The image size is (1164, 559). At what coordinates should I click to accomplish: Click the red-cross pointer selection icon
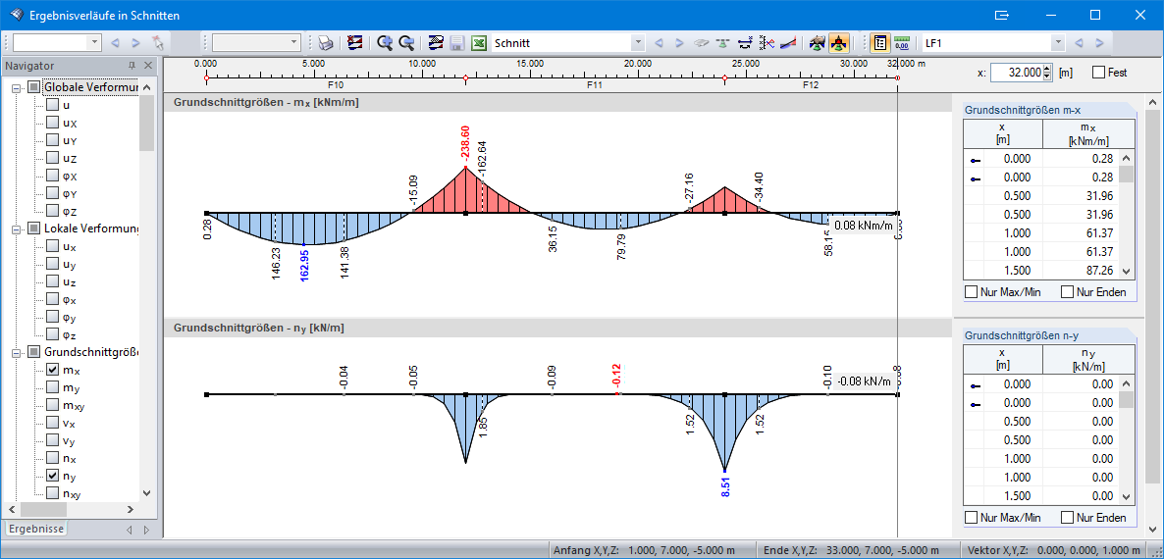coord(158,43)
